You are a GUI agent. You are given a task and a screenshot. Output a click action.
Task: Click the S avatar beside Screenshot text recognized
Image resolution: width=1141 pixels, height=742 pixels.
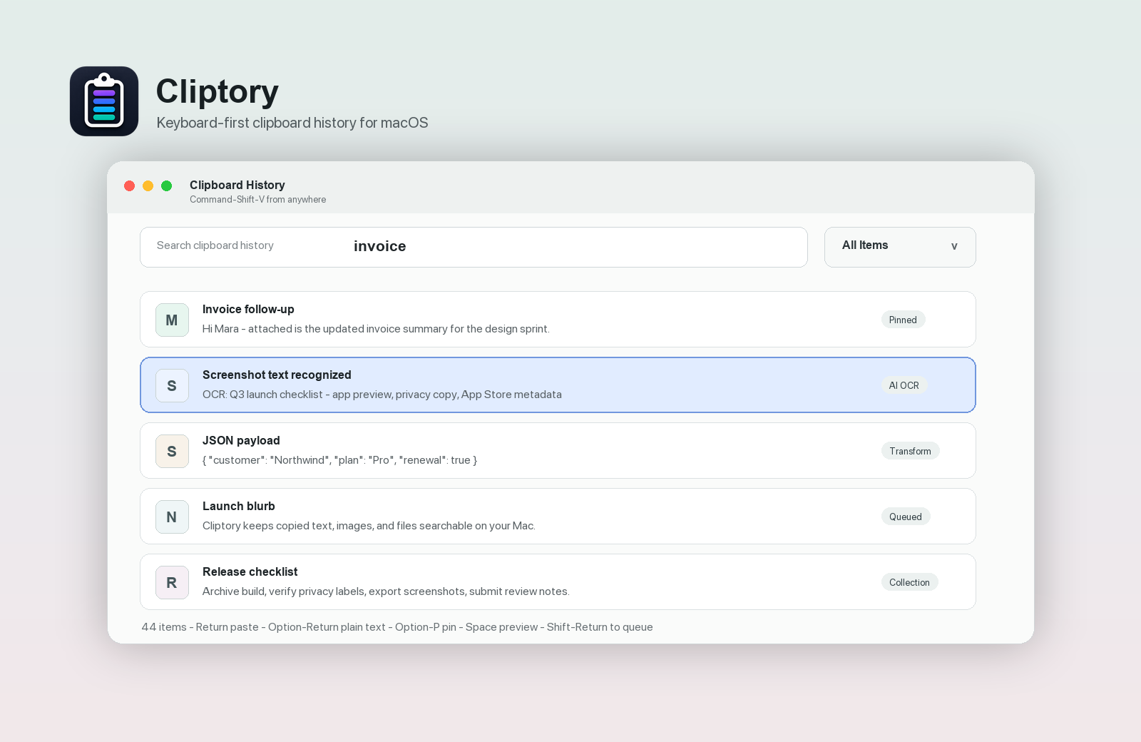(x=172, y=385)
